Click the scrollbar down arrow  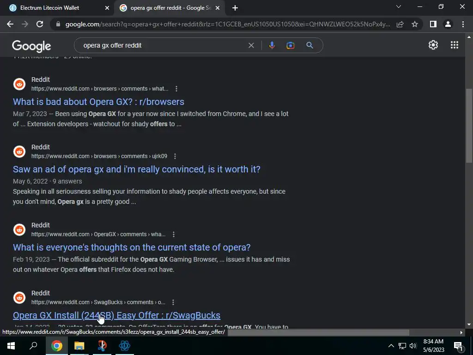(x=469, y=324)
